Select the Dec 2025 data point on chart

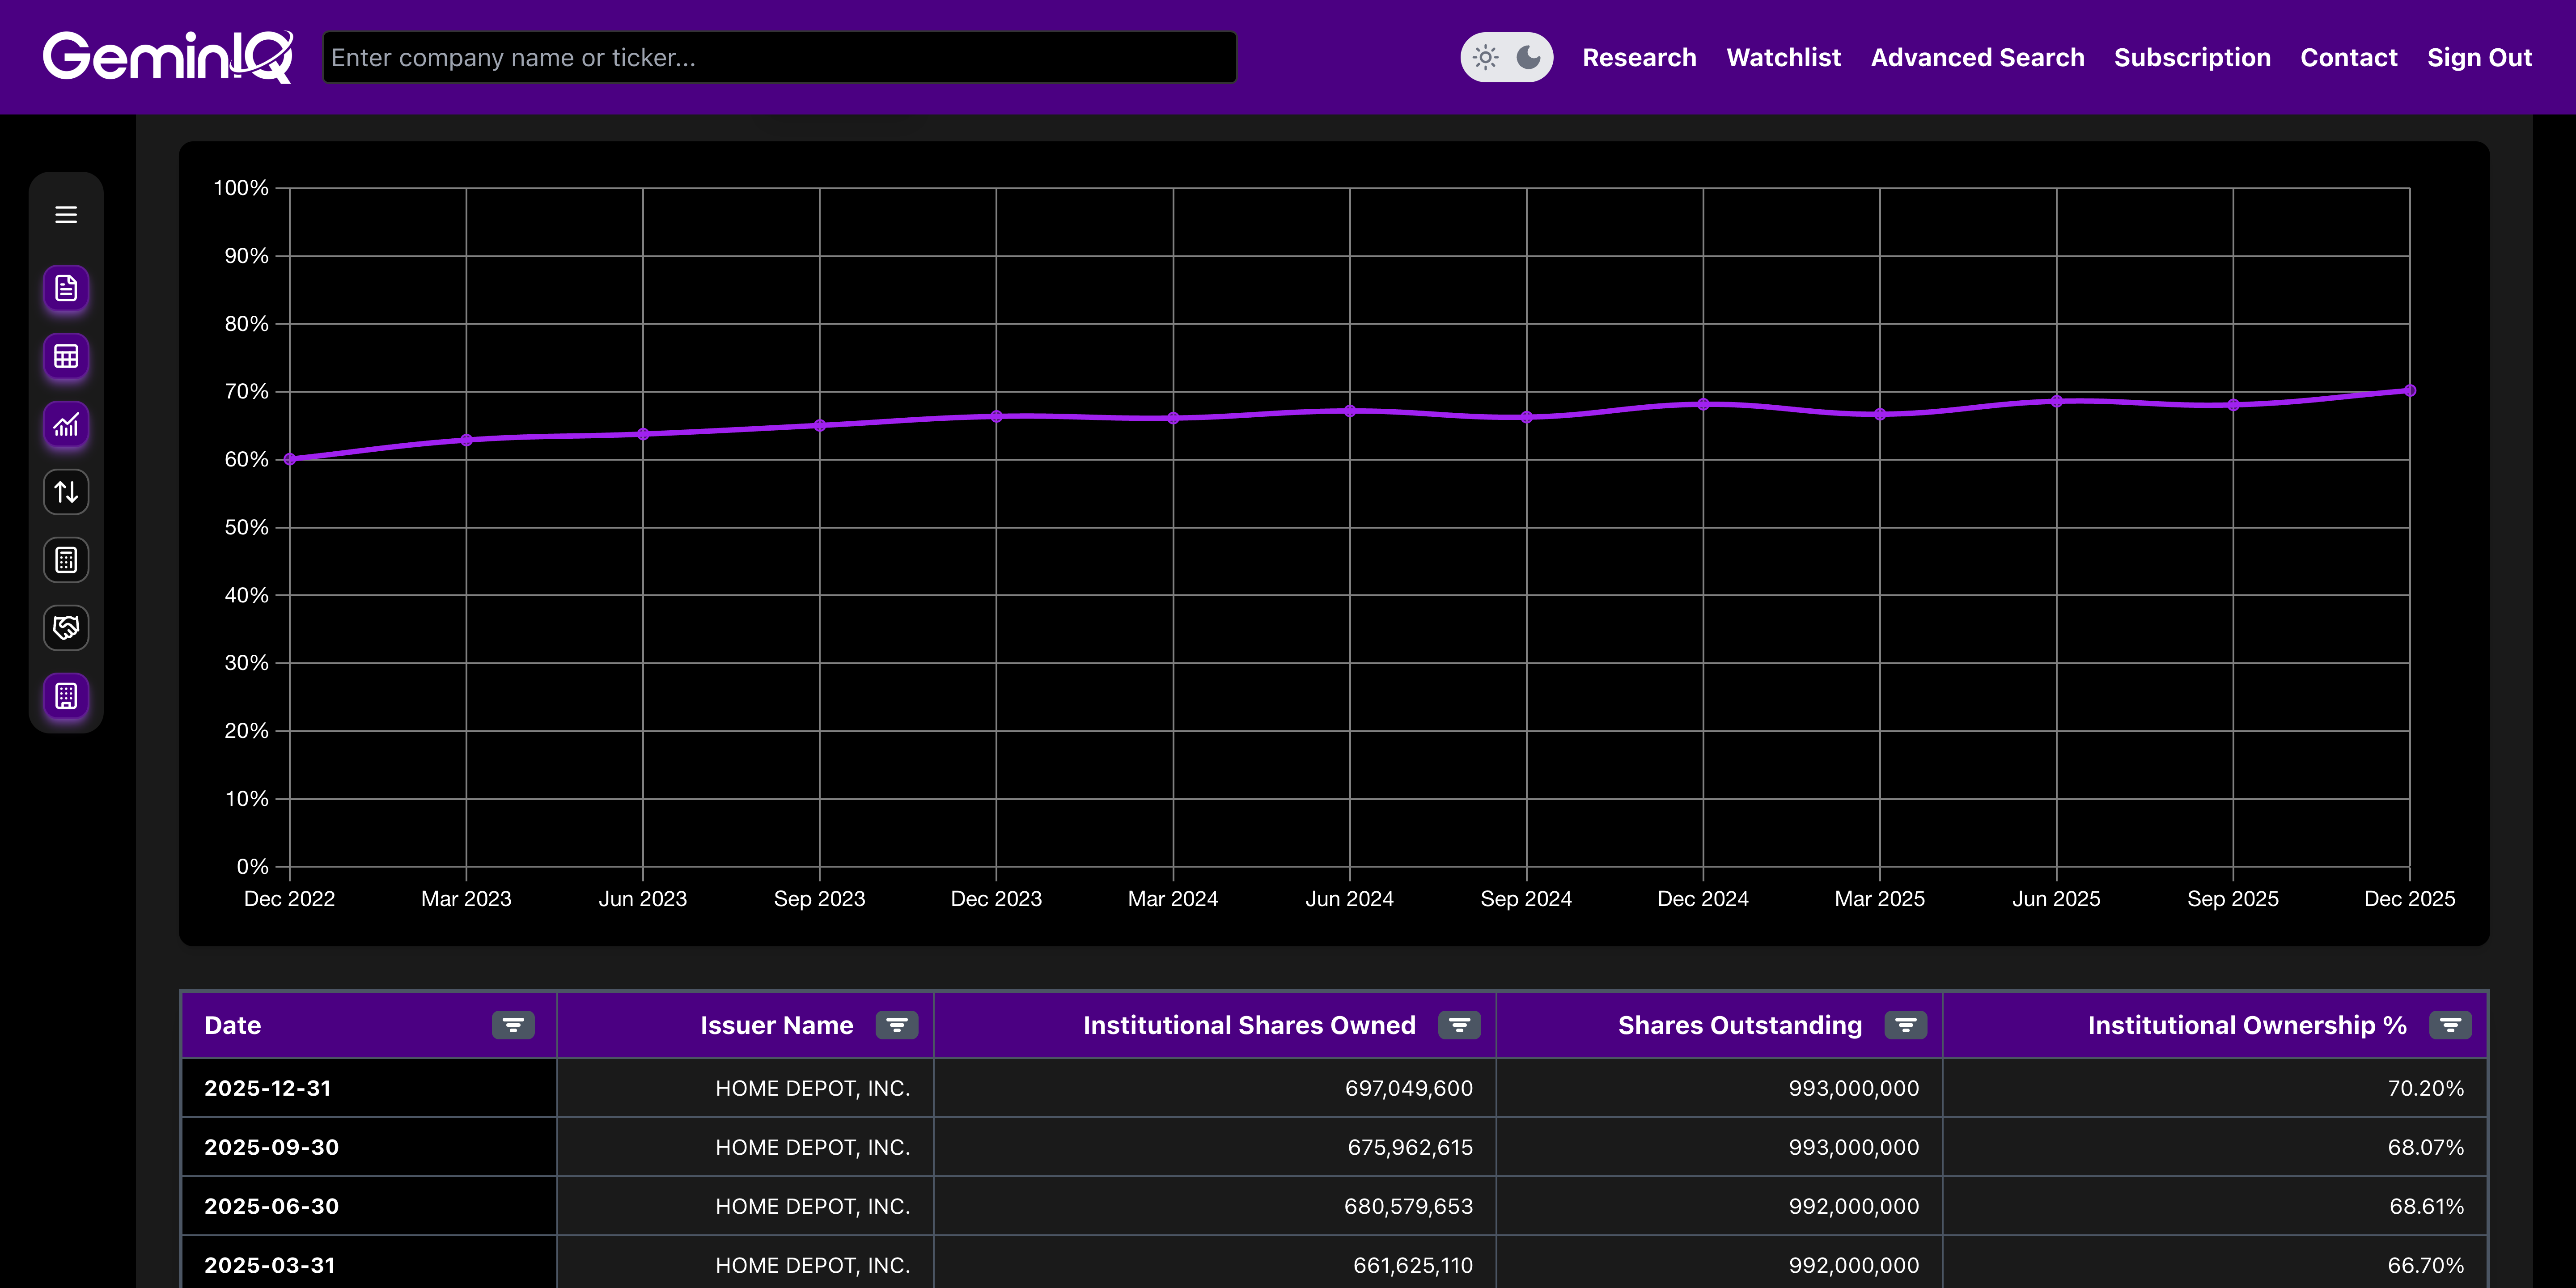[2410, 390]
